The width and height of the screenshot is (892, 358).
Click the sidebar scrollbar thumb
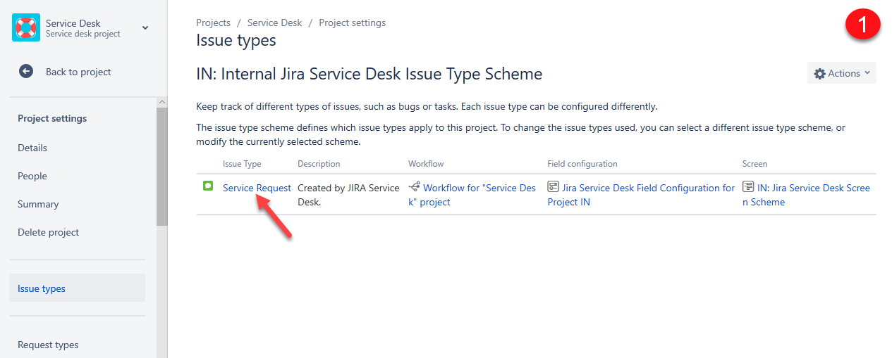(162, 167)
